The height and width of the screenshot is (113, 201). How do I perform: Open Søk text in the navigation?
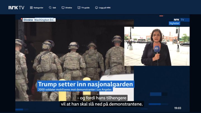click(x=54, y=8)
